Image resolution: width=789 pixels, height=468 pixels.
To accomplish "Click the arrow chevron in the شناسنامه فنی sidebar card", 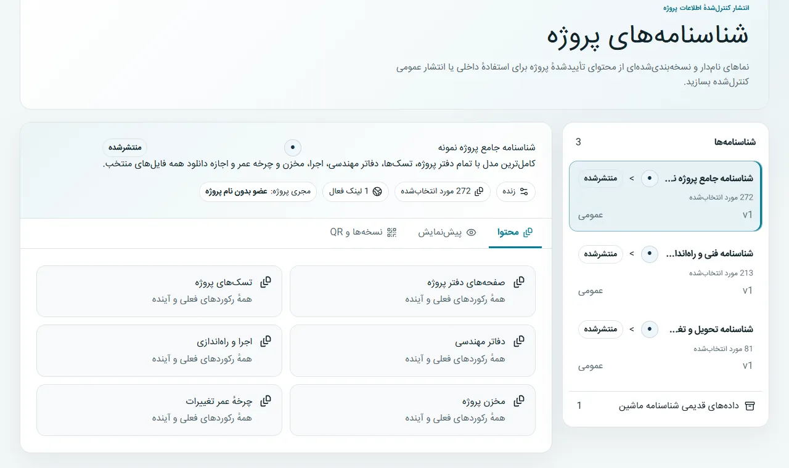I will [x=631, y=254].
